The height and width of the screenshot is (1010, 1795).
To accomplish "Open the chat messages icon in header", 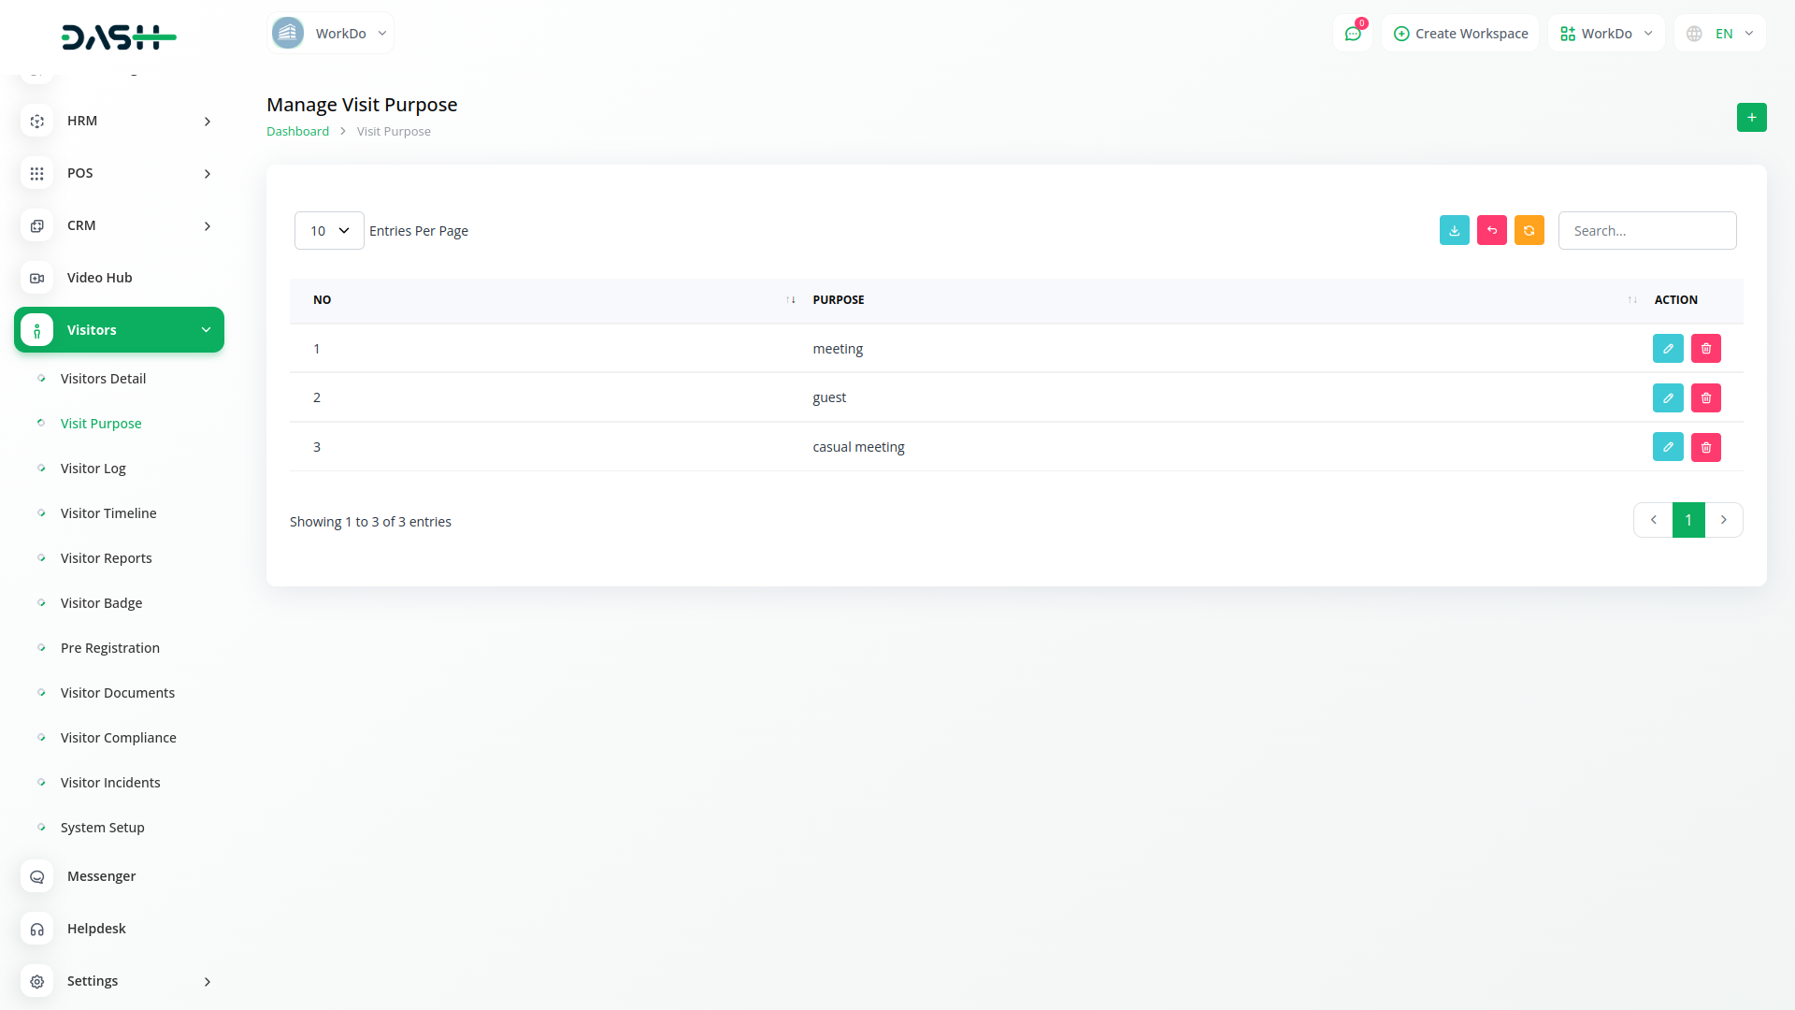I will (x=1352, y=34).
